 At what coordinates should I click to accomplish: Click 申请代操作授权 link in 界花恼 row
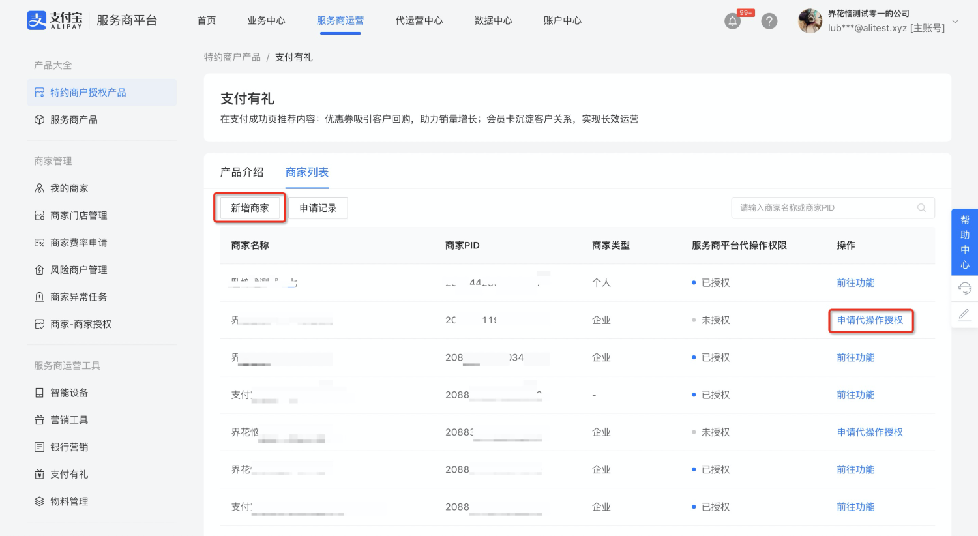point(870,432)
